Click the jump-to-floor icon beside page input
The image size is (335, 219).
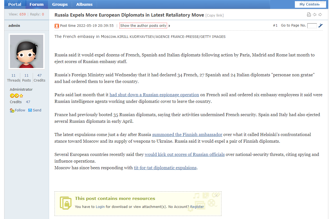321,25
